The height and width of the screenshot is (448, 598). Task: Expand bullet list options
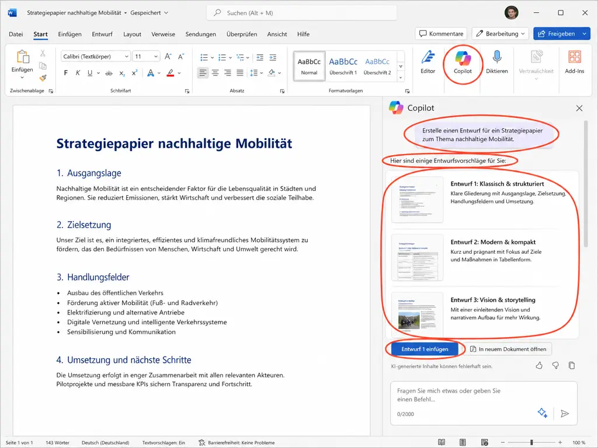point(213,58)
